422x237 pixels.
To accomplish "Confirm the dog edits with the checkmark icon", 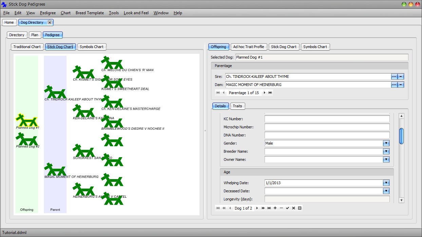I will pos(287,208).
